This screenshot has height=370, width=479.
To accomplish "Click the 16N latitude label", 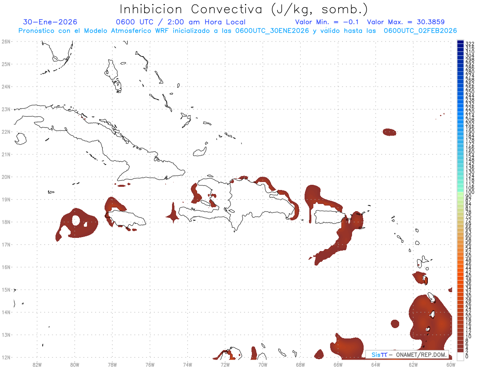I will (x=6, y=267).
